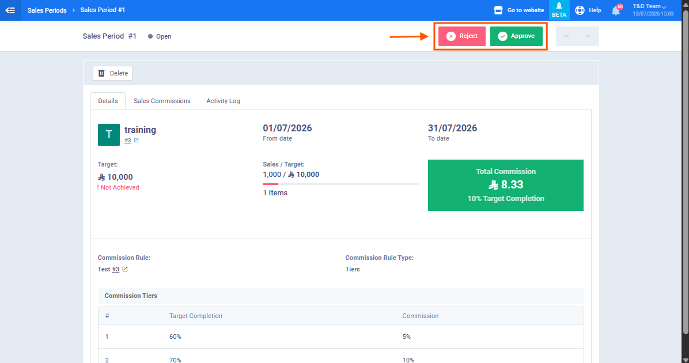The width and height of the screenshot is (689, 363).
Task: Select the Details tab
Action: coord(108,101)
